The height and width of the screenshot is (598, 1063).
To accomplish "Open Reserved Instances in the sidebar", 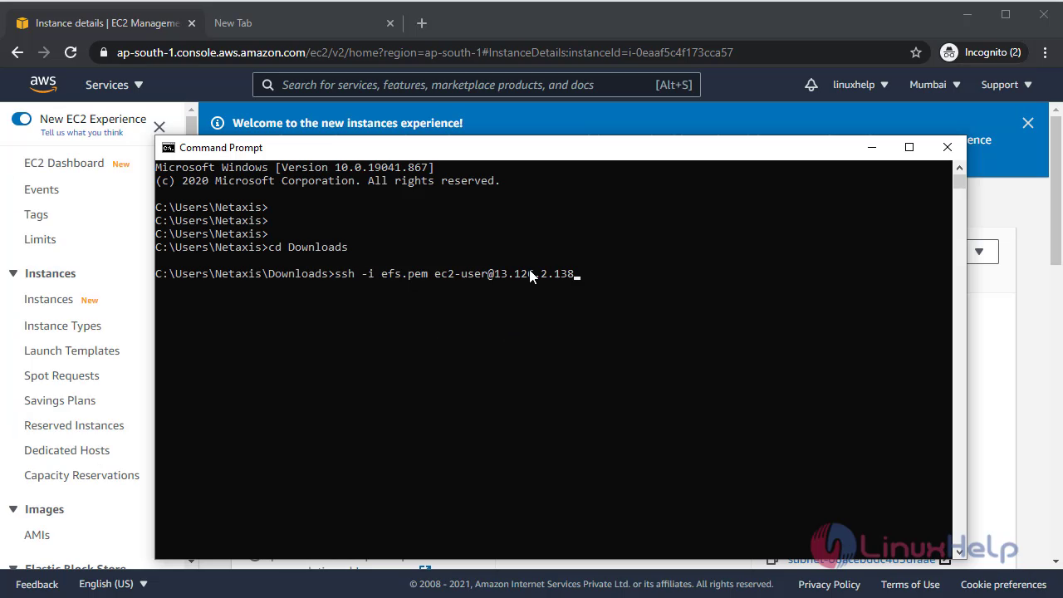I will [x=74, y=425].
